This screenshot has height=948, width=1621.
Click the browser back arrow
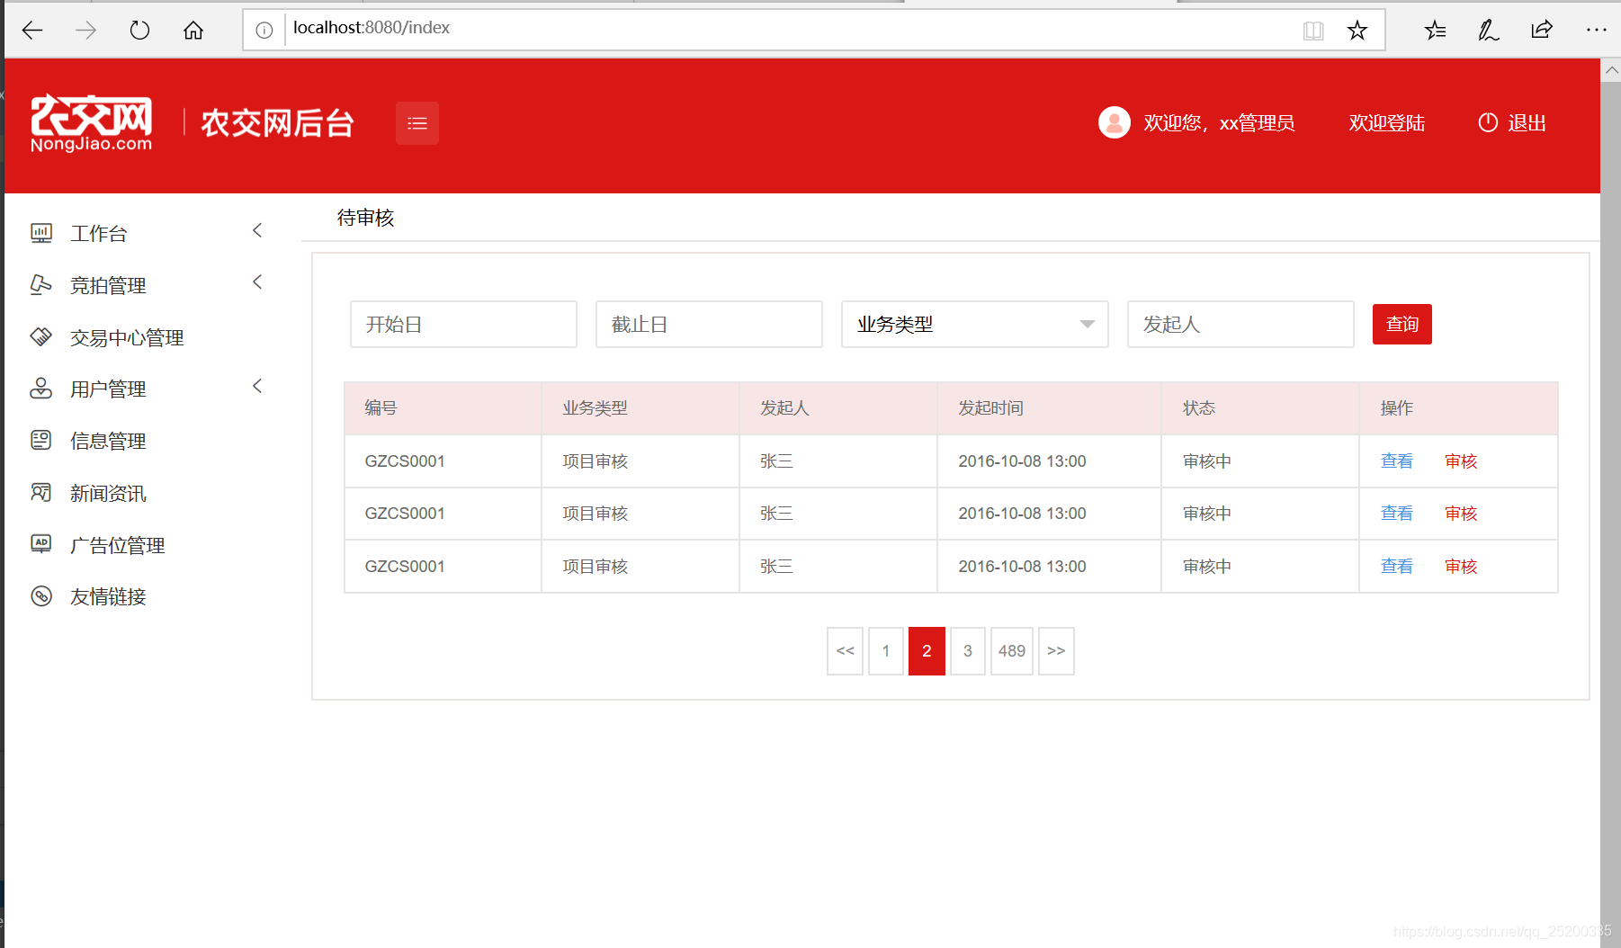[x=32, y=31]
